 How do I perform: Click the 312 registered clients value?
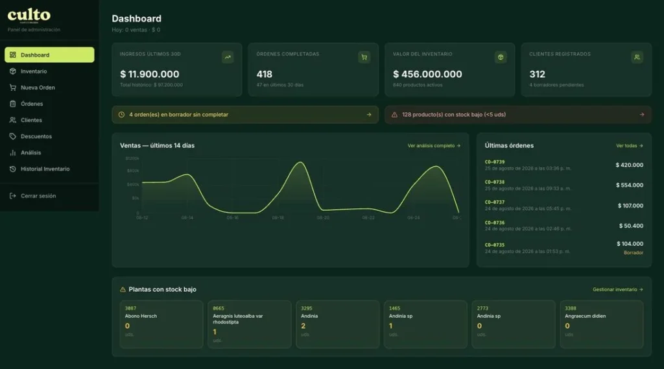pyautogui.click(x=537, y=74)
